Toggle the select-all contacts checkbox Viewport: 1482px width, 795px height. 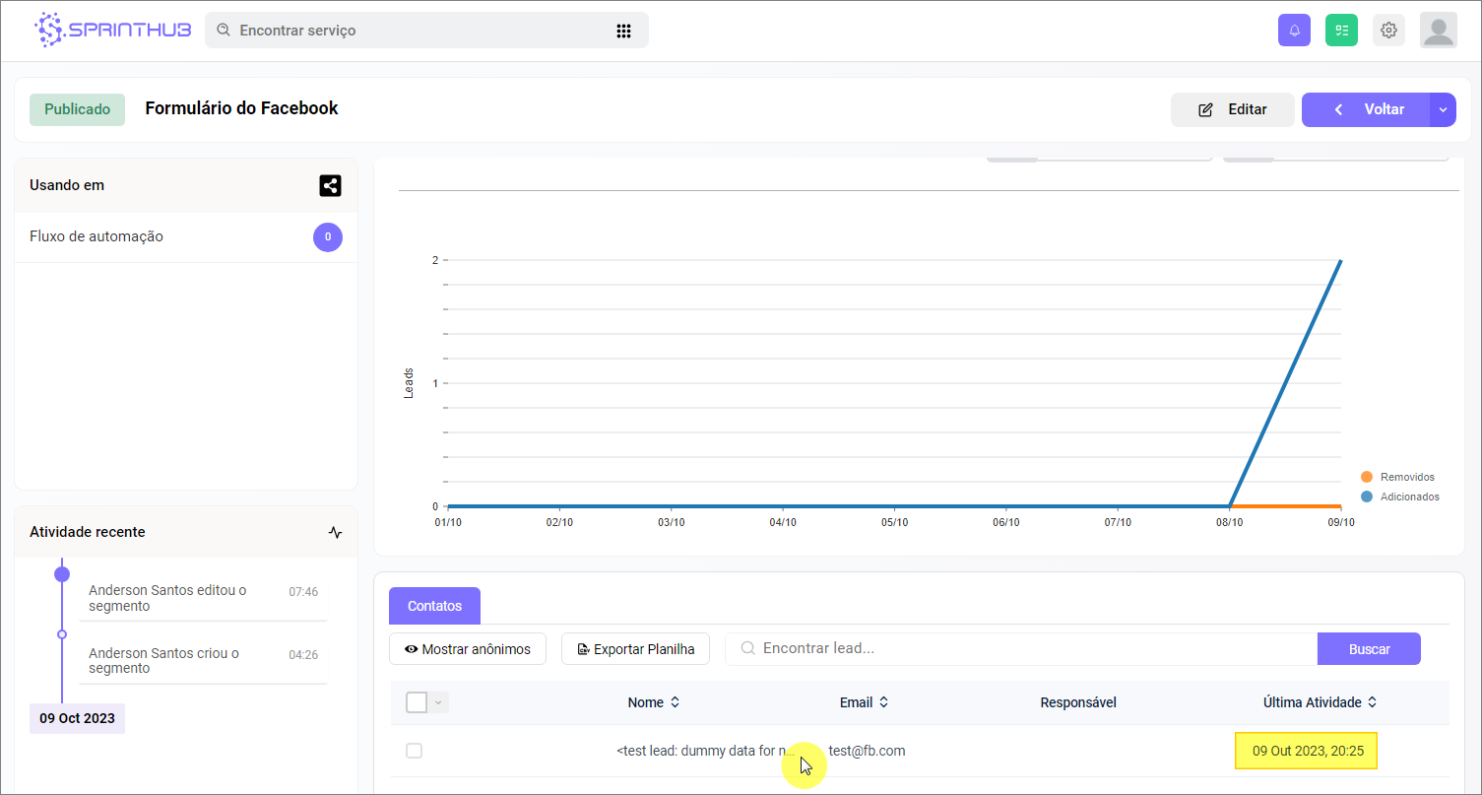417,702
